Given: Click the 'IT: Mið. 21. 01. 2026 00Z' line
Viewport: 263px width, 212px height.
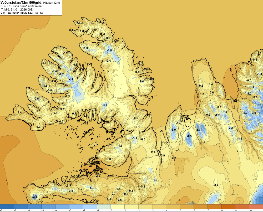Looking at the screenshot, I should 16,9.
